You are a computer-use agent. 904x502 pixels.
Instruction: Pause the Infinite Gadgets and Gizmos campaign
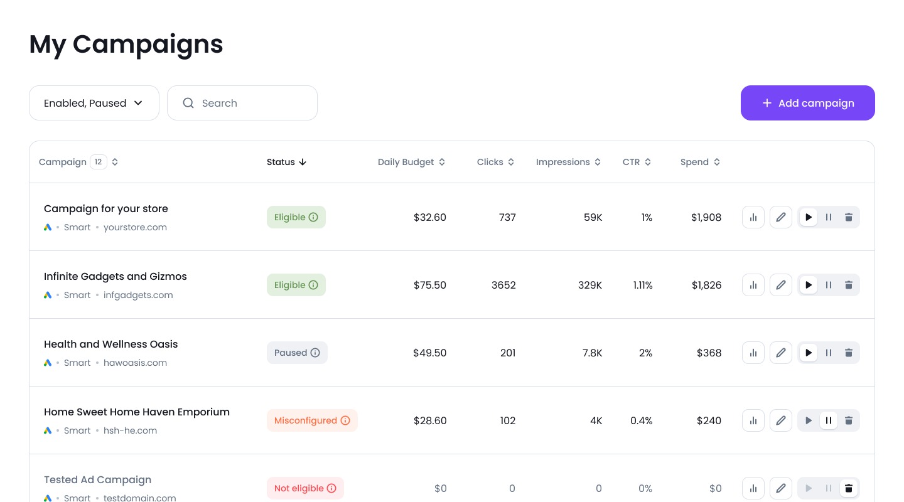(829, 285)
